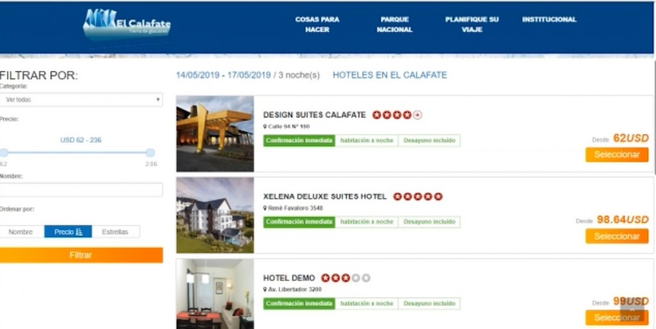
Task: Sort results by Estrellas
Action: (115, 232)
